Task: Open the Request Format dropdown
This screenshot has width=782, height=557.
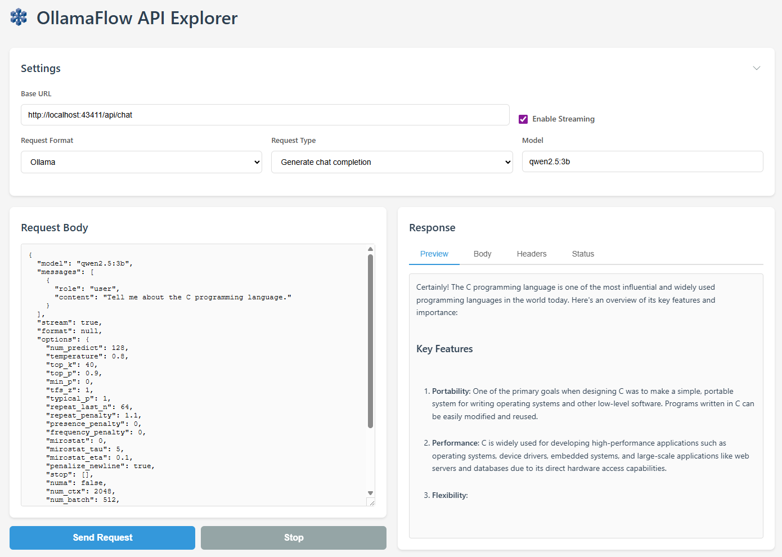Action: 141,162
